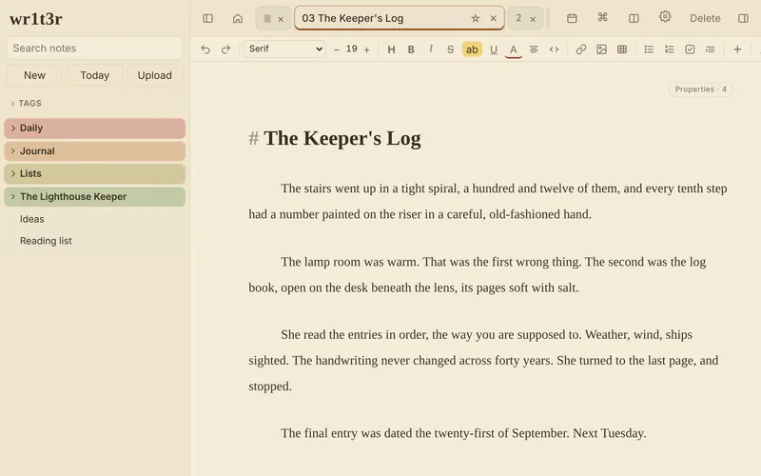Create a New note

point(34,75)
